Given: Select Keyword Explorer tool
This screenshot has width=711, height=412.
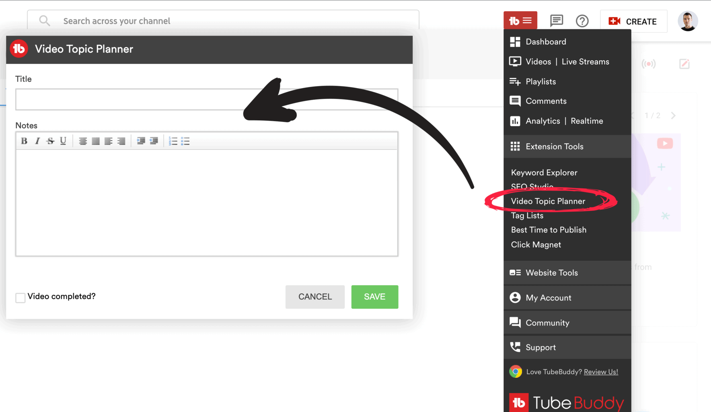Looking at the screenshot, I should tap(544, 173).
